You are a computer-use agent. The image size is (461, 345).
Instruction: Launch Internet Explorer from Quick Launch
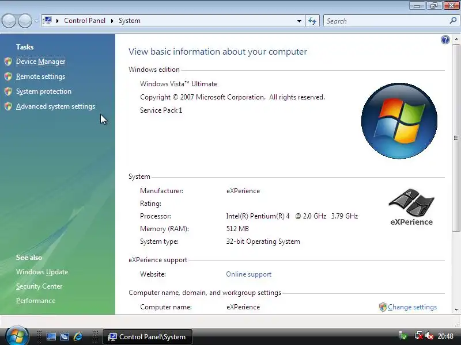[78, 336]
